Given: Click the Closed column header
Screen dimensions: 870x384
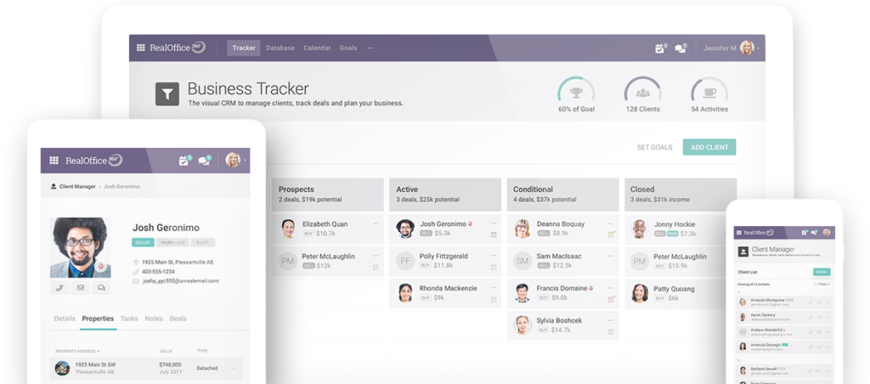Looking at the screenshot, I should [681, 195].
